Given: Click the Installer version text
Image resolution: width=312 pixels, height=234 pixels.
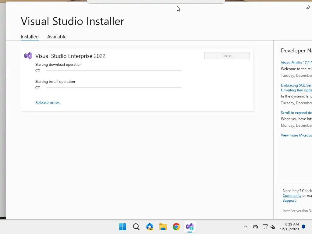Looking at the screenshot, I should coord(297,211).
